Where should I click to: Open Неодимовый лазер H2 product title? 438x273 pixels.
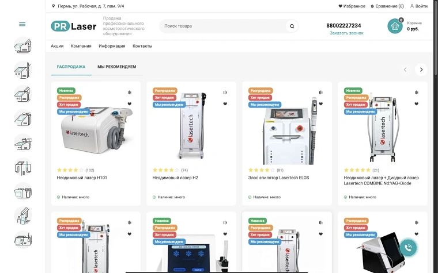(x=175, y=178)
